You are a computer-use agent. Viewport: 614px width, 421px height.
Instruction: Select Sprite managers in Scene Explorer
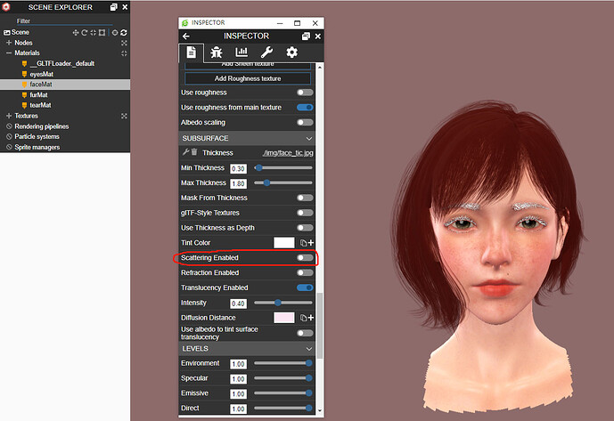pyautogui.click(x=37, y=147)
